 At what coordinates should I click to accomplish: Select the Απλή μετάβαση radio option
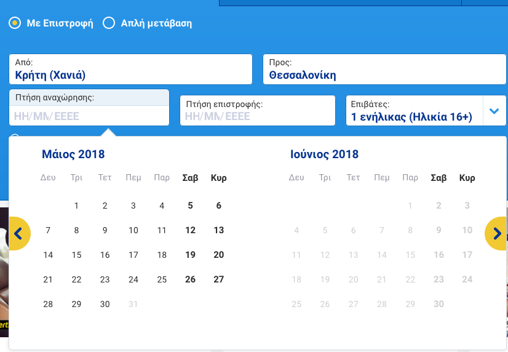click(x=109, y=23)
